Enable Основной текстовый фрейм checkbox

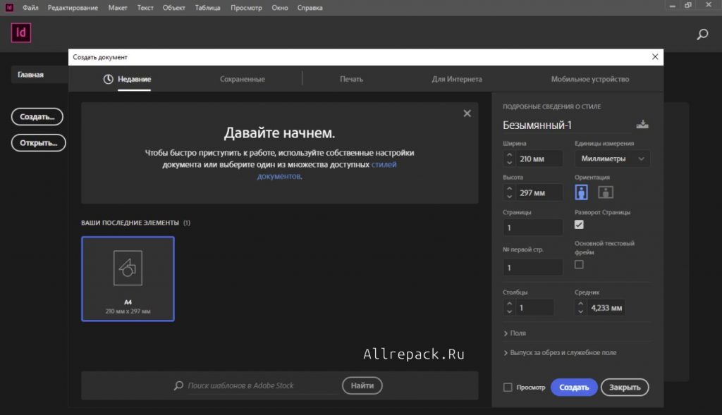click(580, 265)
